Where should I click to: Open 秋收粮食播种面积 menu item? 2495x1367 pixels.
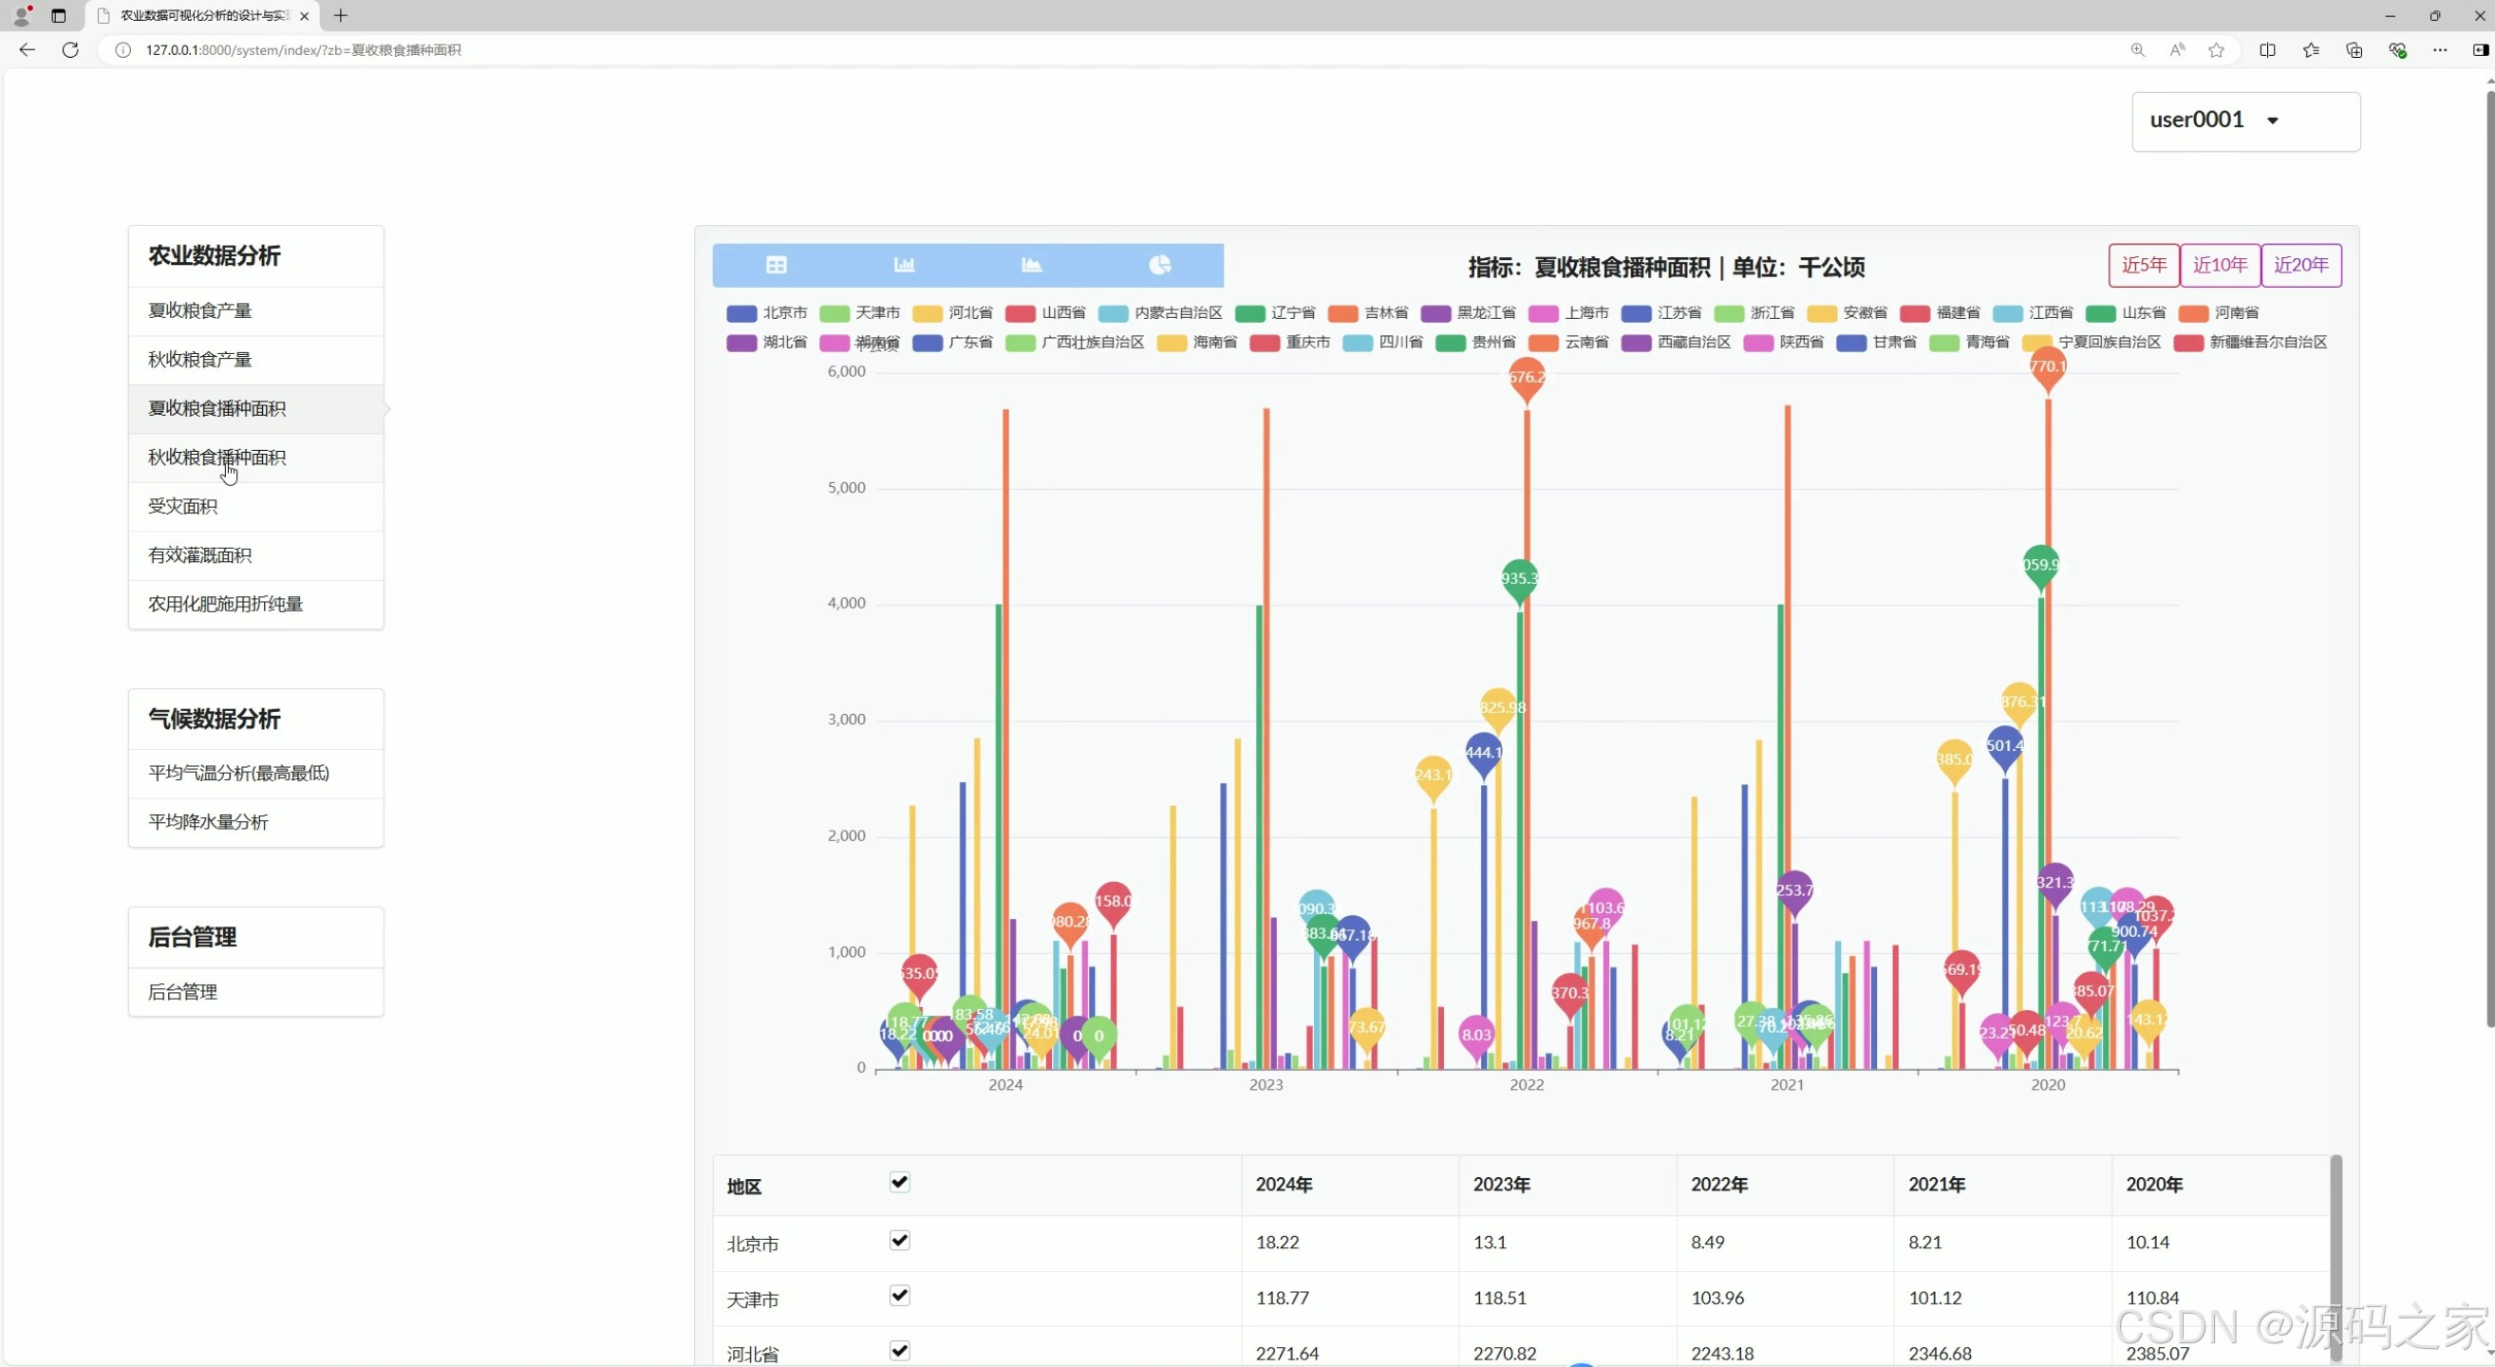[x=217, y=457]
